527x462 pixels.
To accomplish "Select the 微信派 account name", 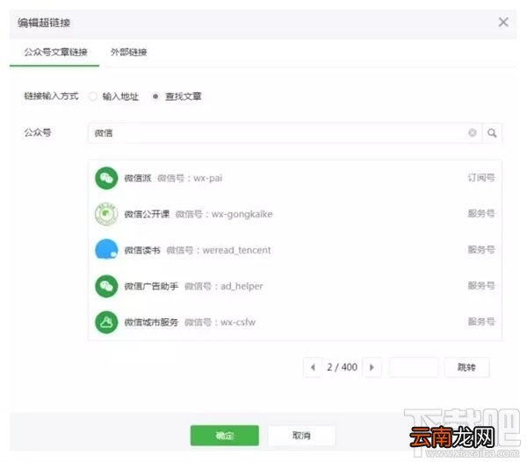I will tap(138, 178).
